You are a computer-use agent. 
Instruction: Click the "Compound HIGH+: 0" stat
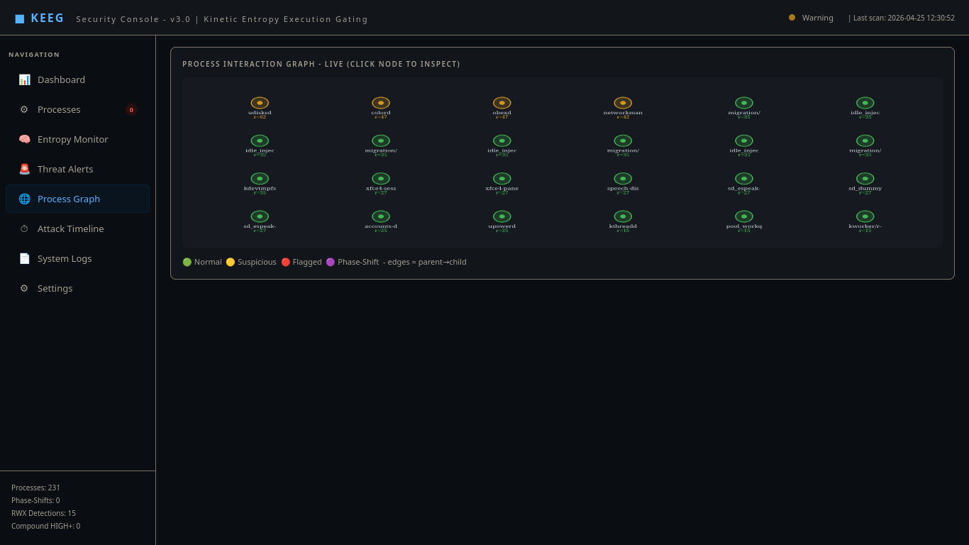46,526
